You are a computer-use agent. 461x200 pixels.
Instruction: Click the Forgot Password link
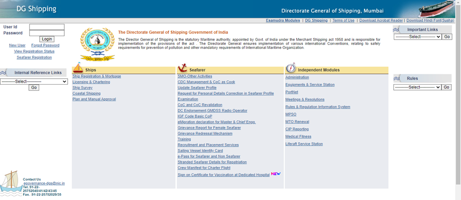(45, 45)
